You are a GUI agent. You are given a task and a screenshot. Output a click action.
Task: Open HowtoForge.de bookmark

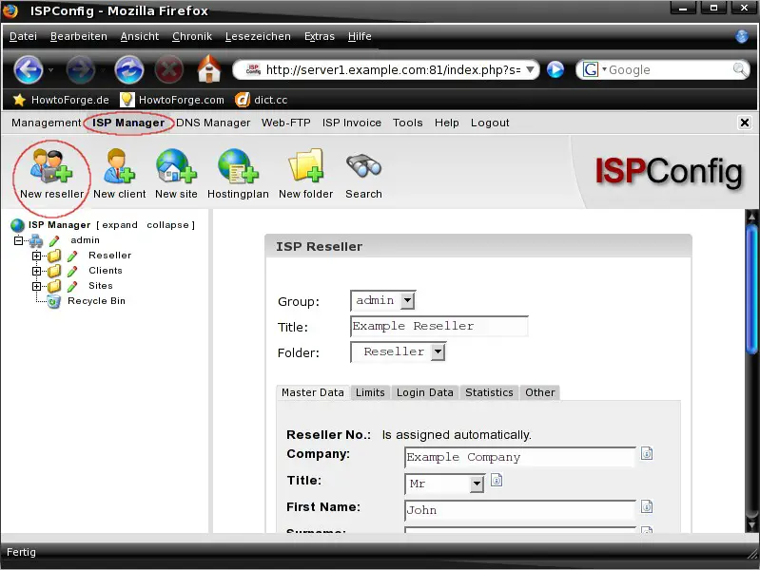[x=62, y=100]
